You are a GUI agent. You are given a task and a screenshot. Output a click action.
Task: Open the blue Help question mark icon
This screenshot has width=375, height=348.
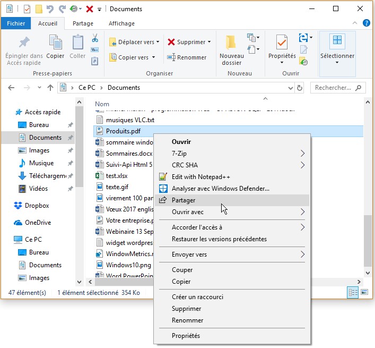[366, 23]
